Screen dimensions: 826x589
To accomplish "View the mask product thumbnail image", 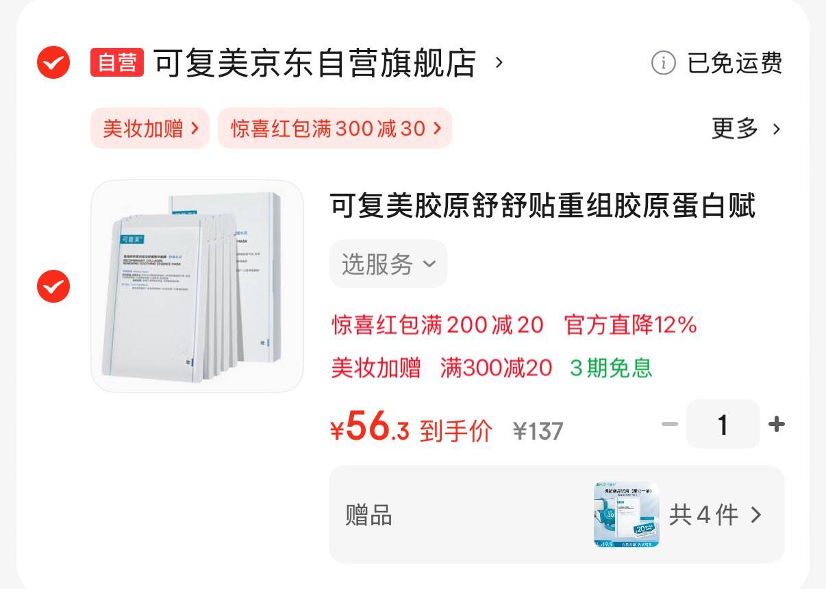I will [197, 286].
